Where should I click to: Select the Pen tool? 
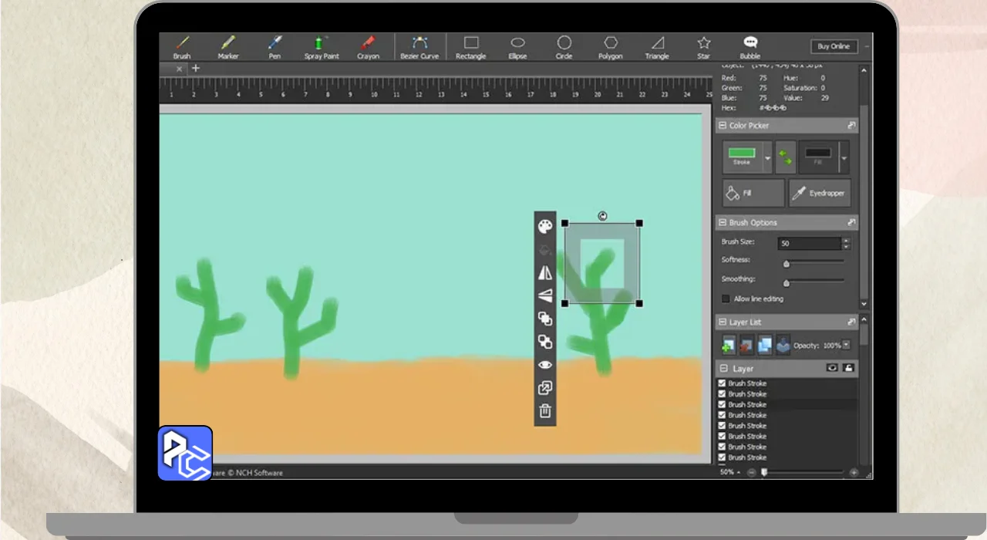(275, 47)
